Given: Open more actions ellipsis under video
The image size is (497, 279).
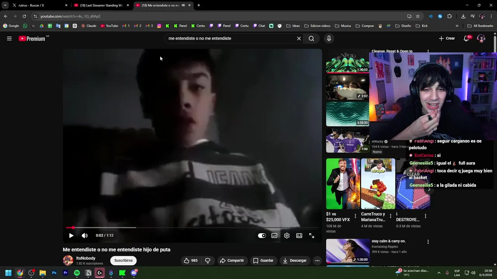Looking at the screenshot, I should click(317, 260).
